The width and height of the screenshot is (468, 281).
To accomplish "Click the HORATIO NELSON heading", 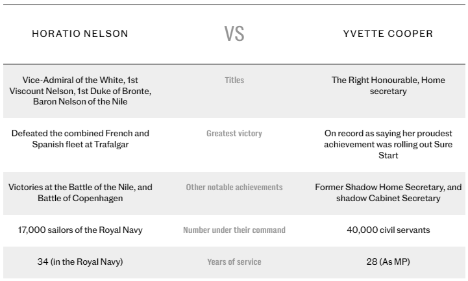I will pos(80,34).
